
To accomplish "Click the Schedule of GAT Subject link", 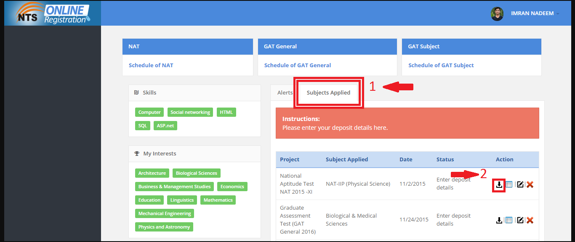I will (x=440, y=65).
